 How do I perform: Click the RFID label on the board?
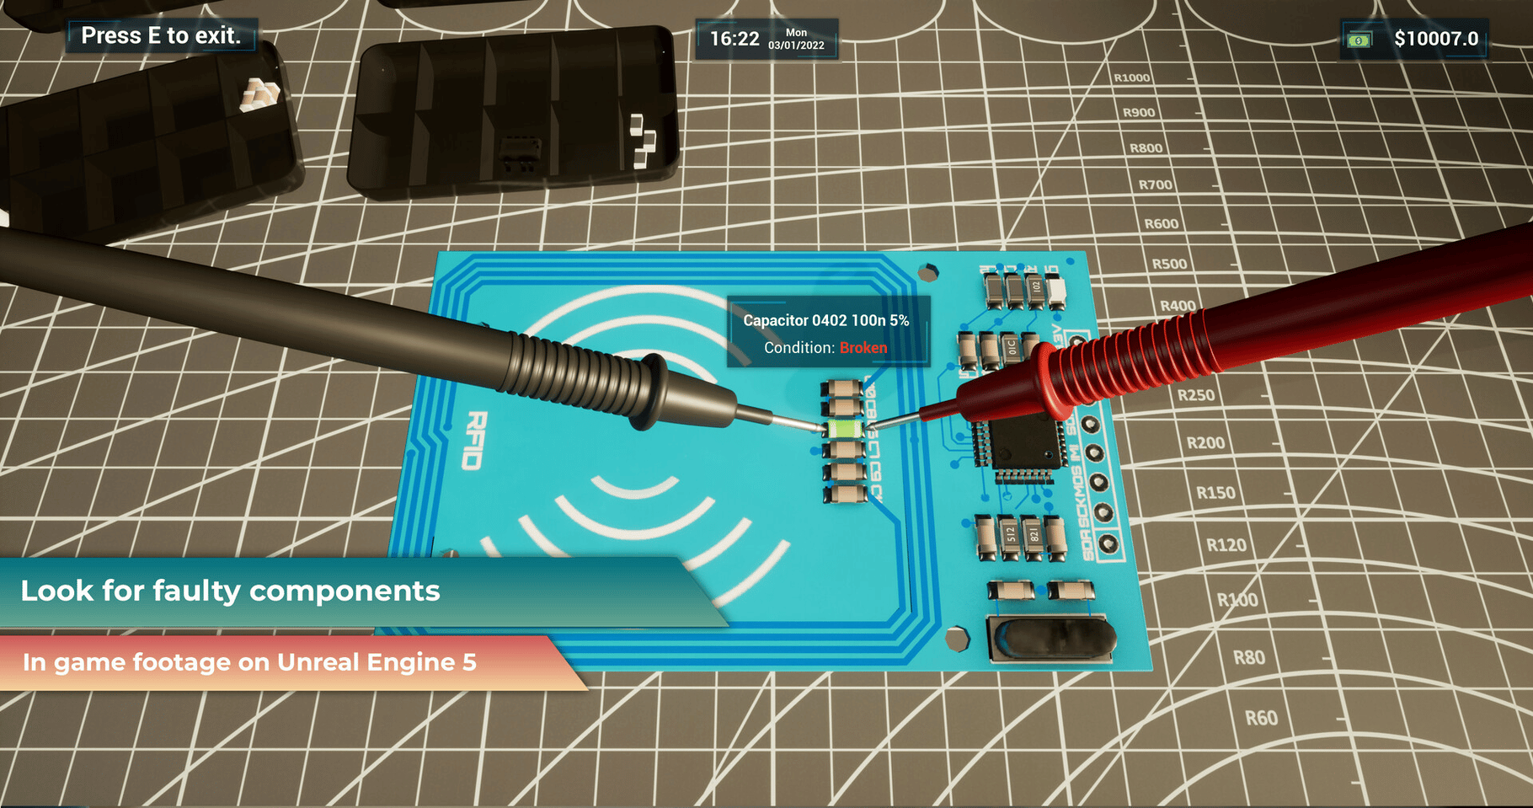click(476, 440)
